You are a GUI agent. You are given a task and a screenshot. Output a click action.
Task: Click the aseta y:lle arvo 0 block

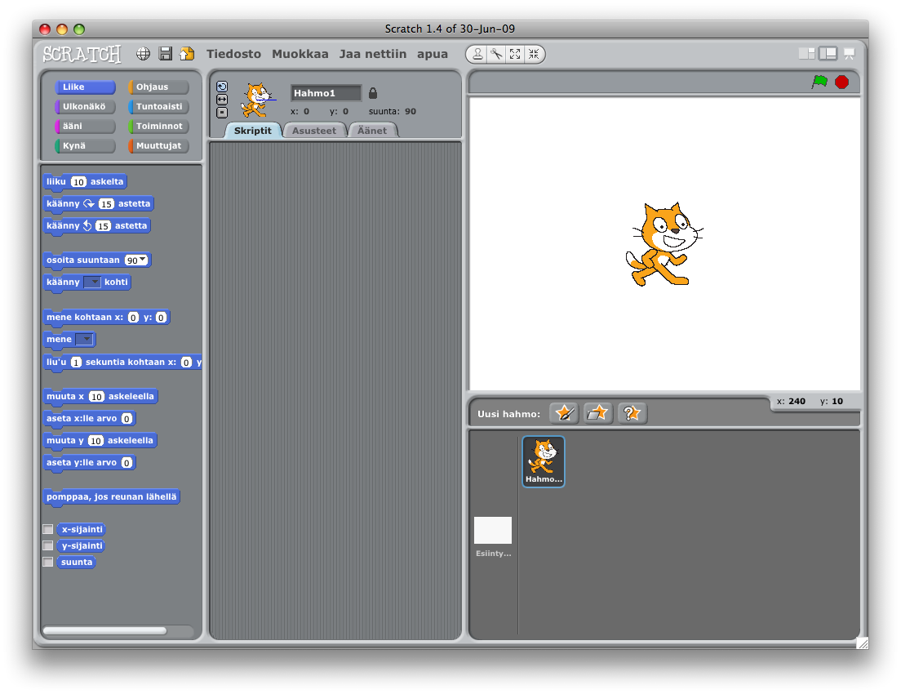tap(90, 462)
